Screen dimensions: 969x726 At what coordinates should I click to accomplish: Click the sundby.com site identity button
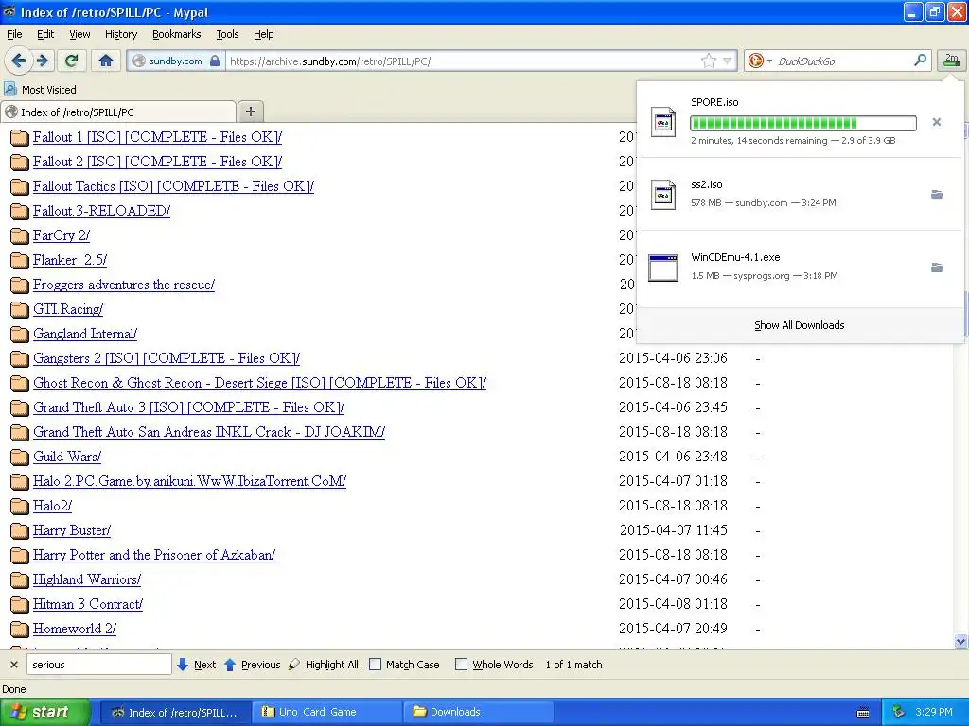click(176, 60)
